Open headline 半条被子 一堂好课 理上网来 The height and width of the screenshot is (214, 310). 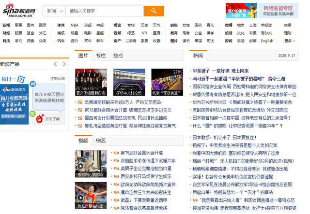pyautogui.click(x=221, y=71)
